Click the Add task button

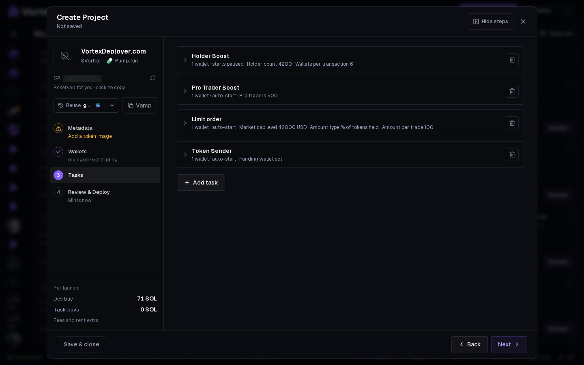pyautogui.click(x=201, y=182)
